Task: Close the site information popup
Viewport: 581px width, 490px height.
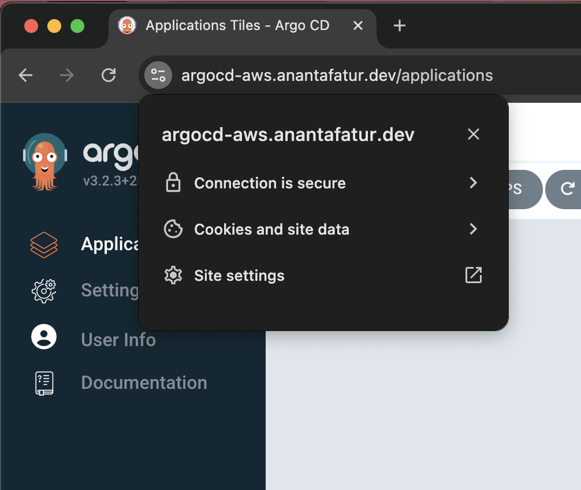Action: coord(473,135)
